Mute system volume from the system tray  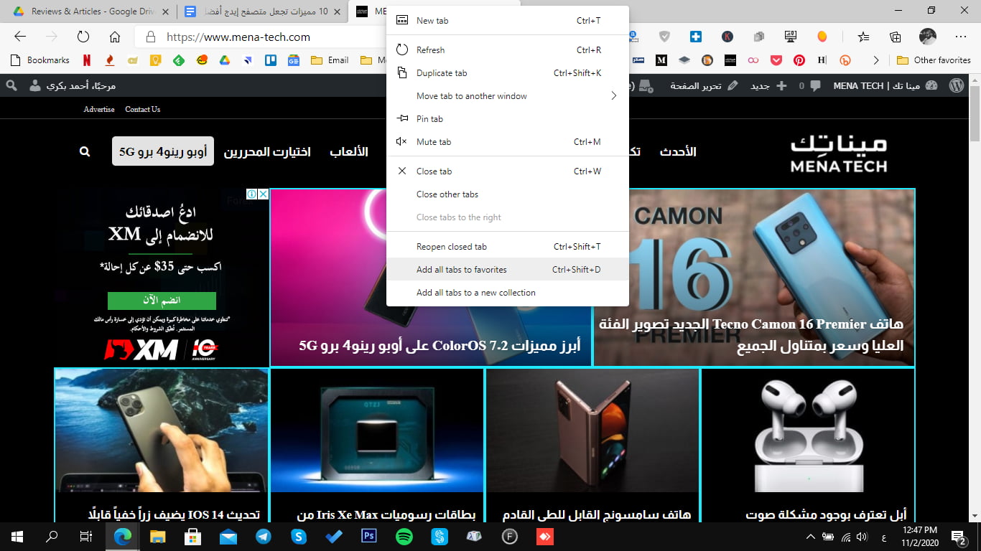coord(861,536)
